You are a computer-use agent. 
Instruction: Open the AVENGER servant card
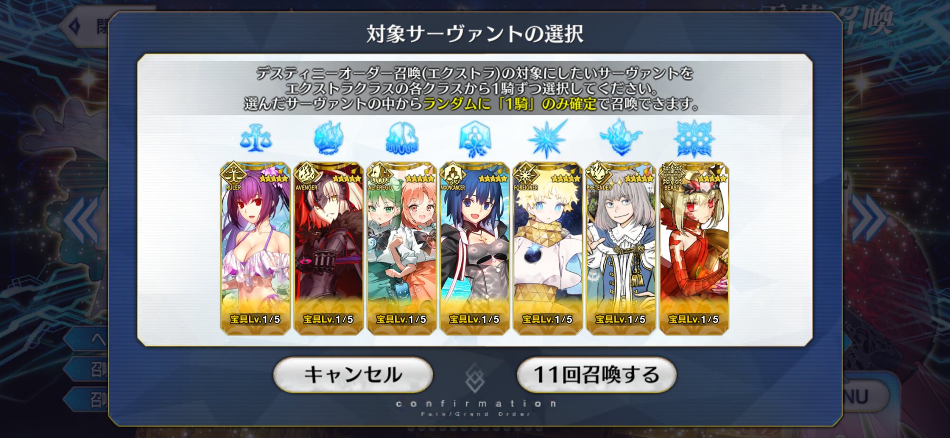[x=328, y=248]
